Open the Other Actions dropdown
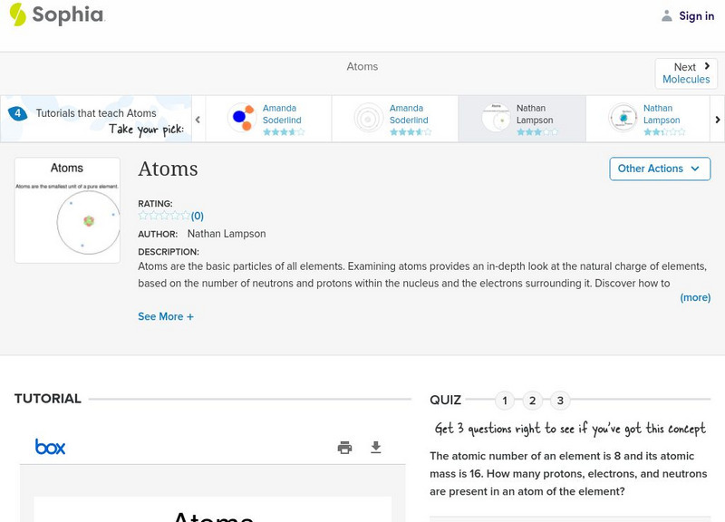 click(659, 169)
